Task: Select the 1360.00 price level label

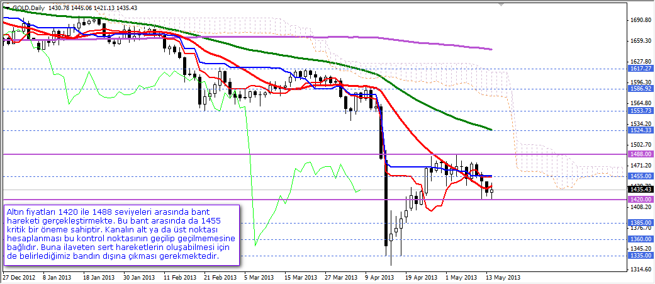Action: click(639, 239)
